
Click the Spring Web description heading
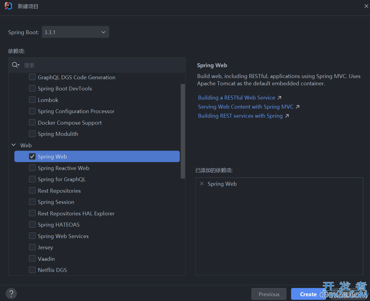(x=212, y=65)
